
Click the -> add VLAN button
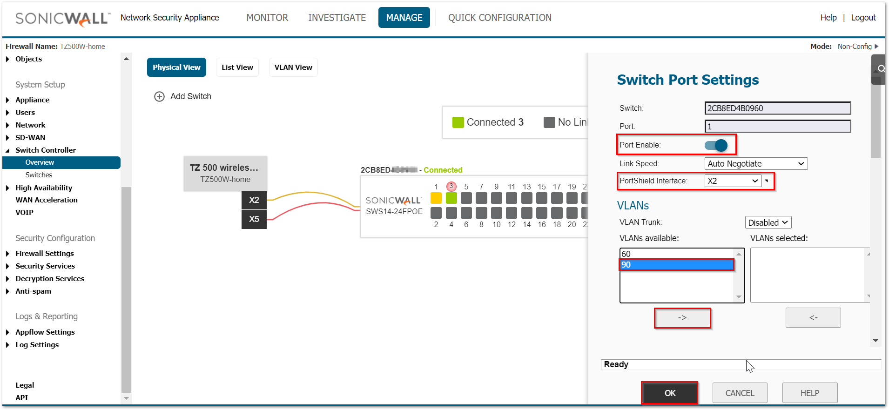tap(682, 318)
